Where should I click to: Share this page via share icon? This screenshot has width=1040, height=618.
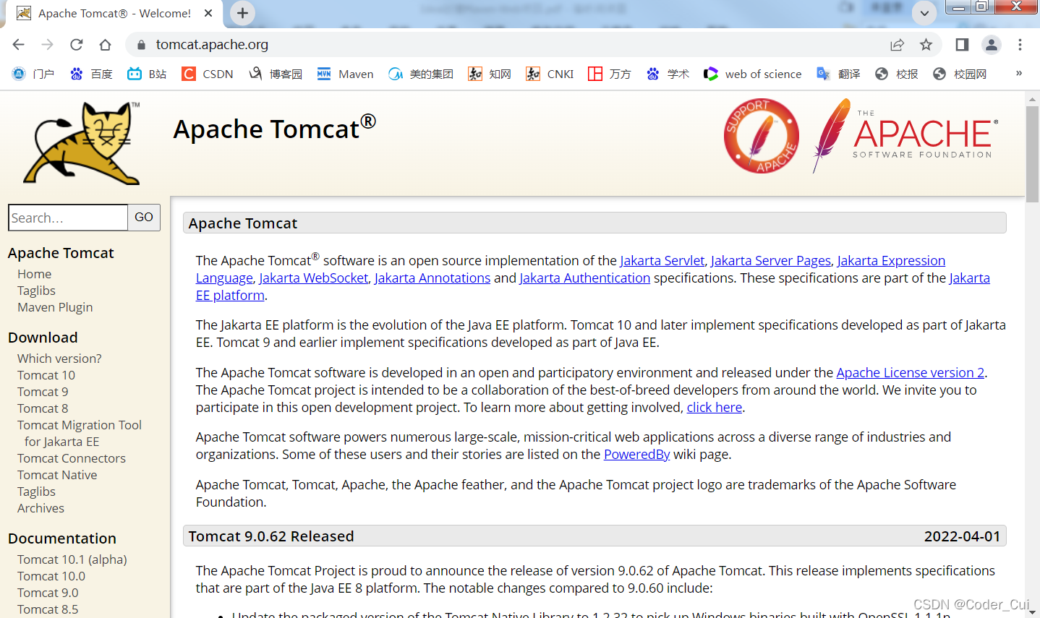(898, 45)
